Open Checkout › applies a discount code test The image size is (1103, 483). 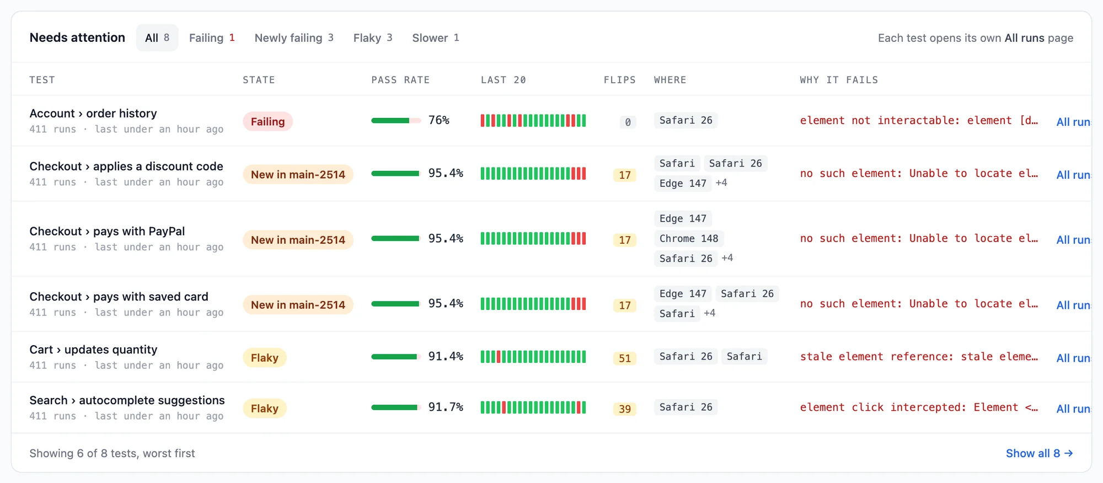(126, 166)
